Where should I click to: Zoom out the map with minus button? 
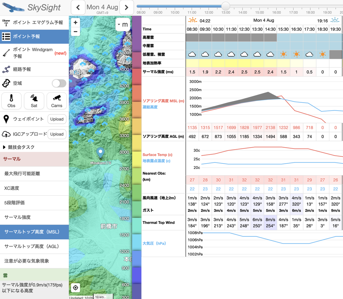(x=75, y=32)
